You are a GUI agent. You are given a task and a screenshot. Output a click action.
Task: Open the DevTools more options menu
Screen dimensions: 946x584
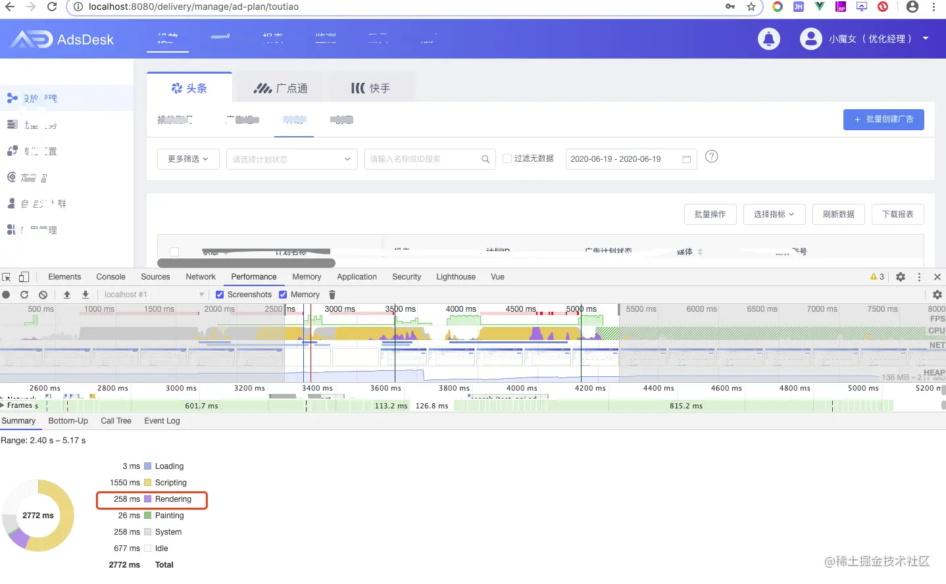[919, 277]
